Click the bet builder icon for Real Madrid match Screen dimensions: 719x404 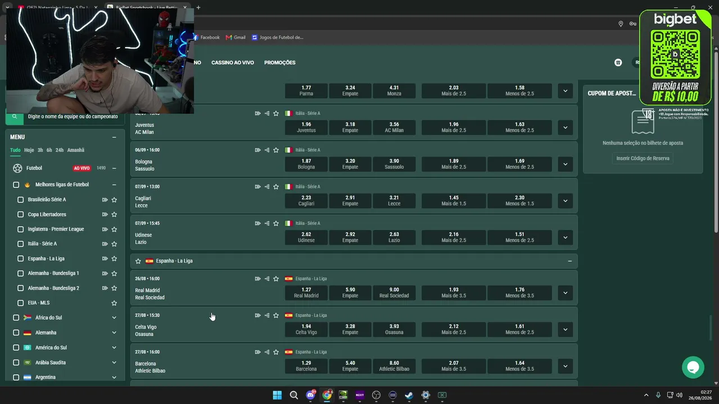pos(267,279)
